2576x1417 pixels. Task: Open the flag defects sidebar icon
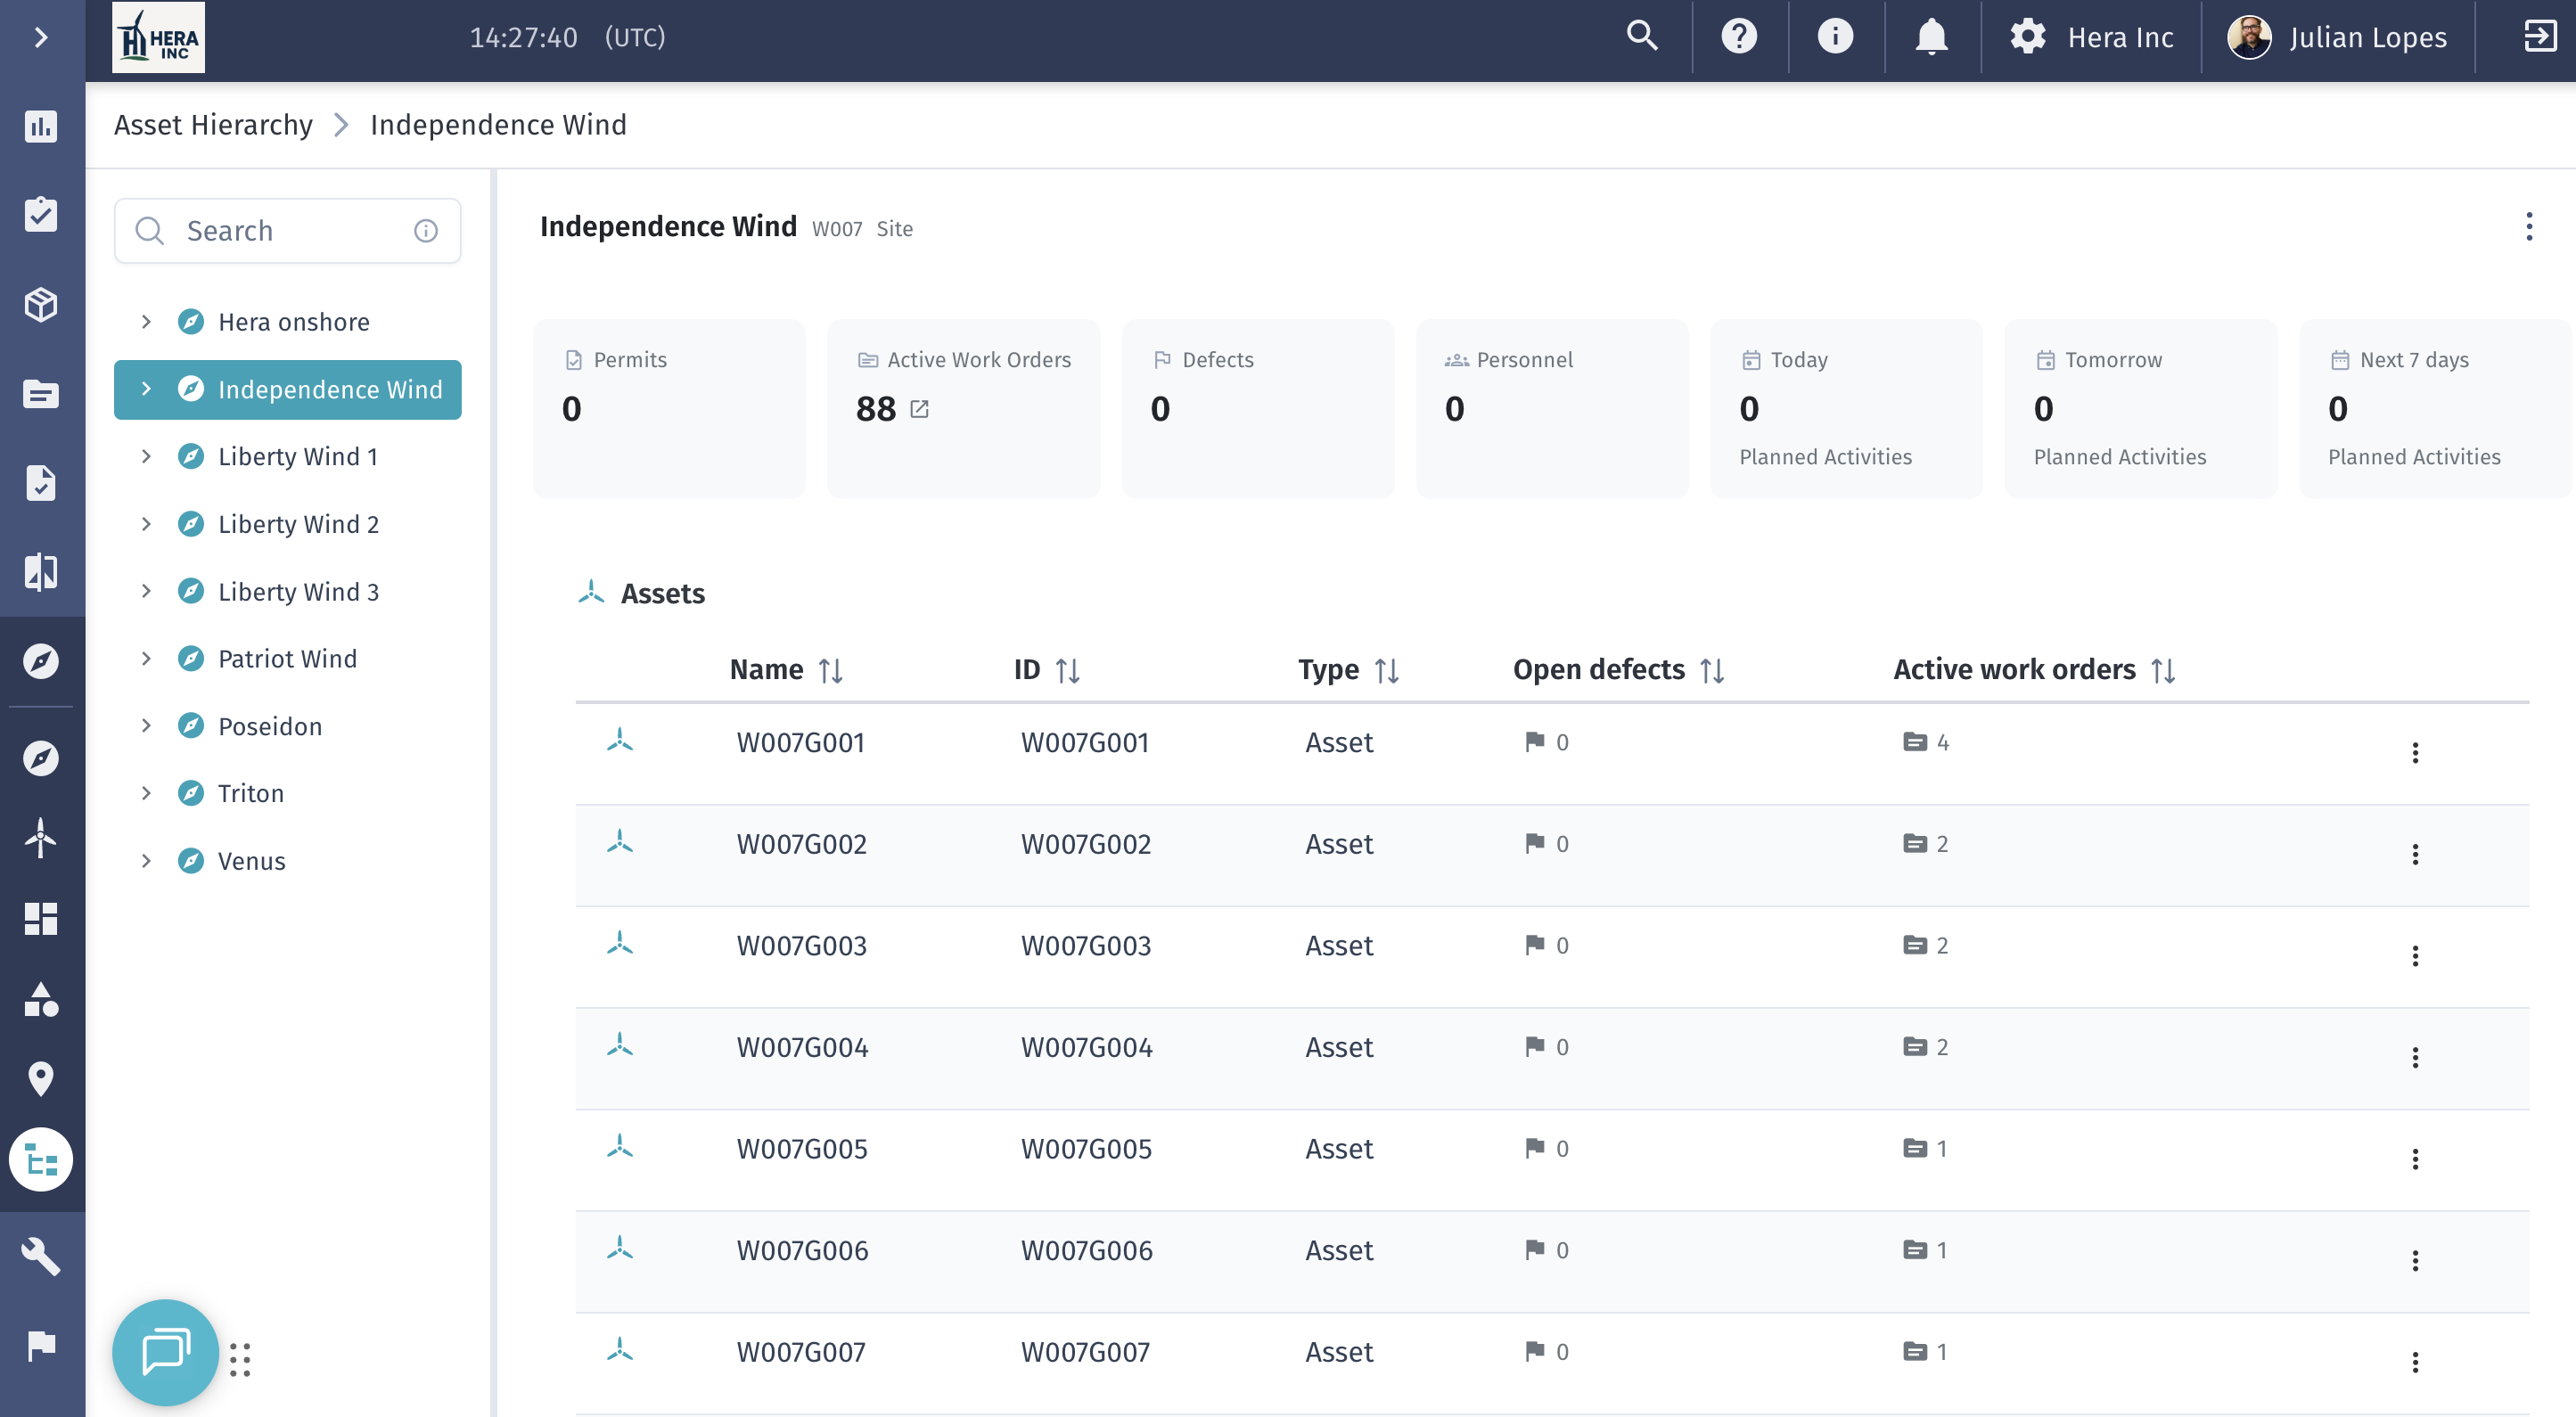[41, 1346]
